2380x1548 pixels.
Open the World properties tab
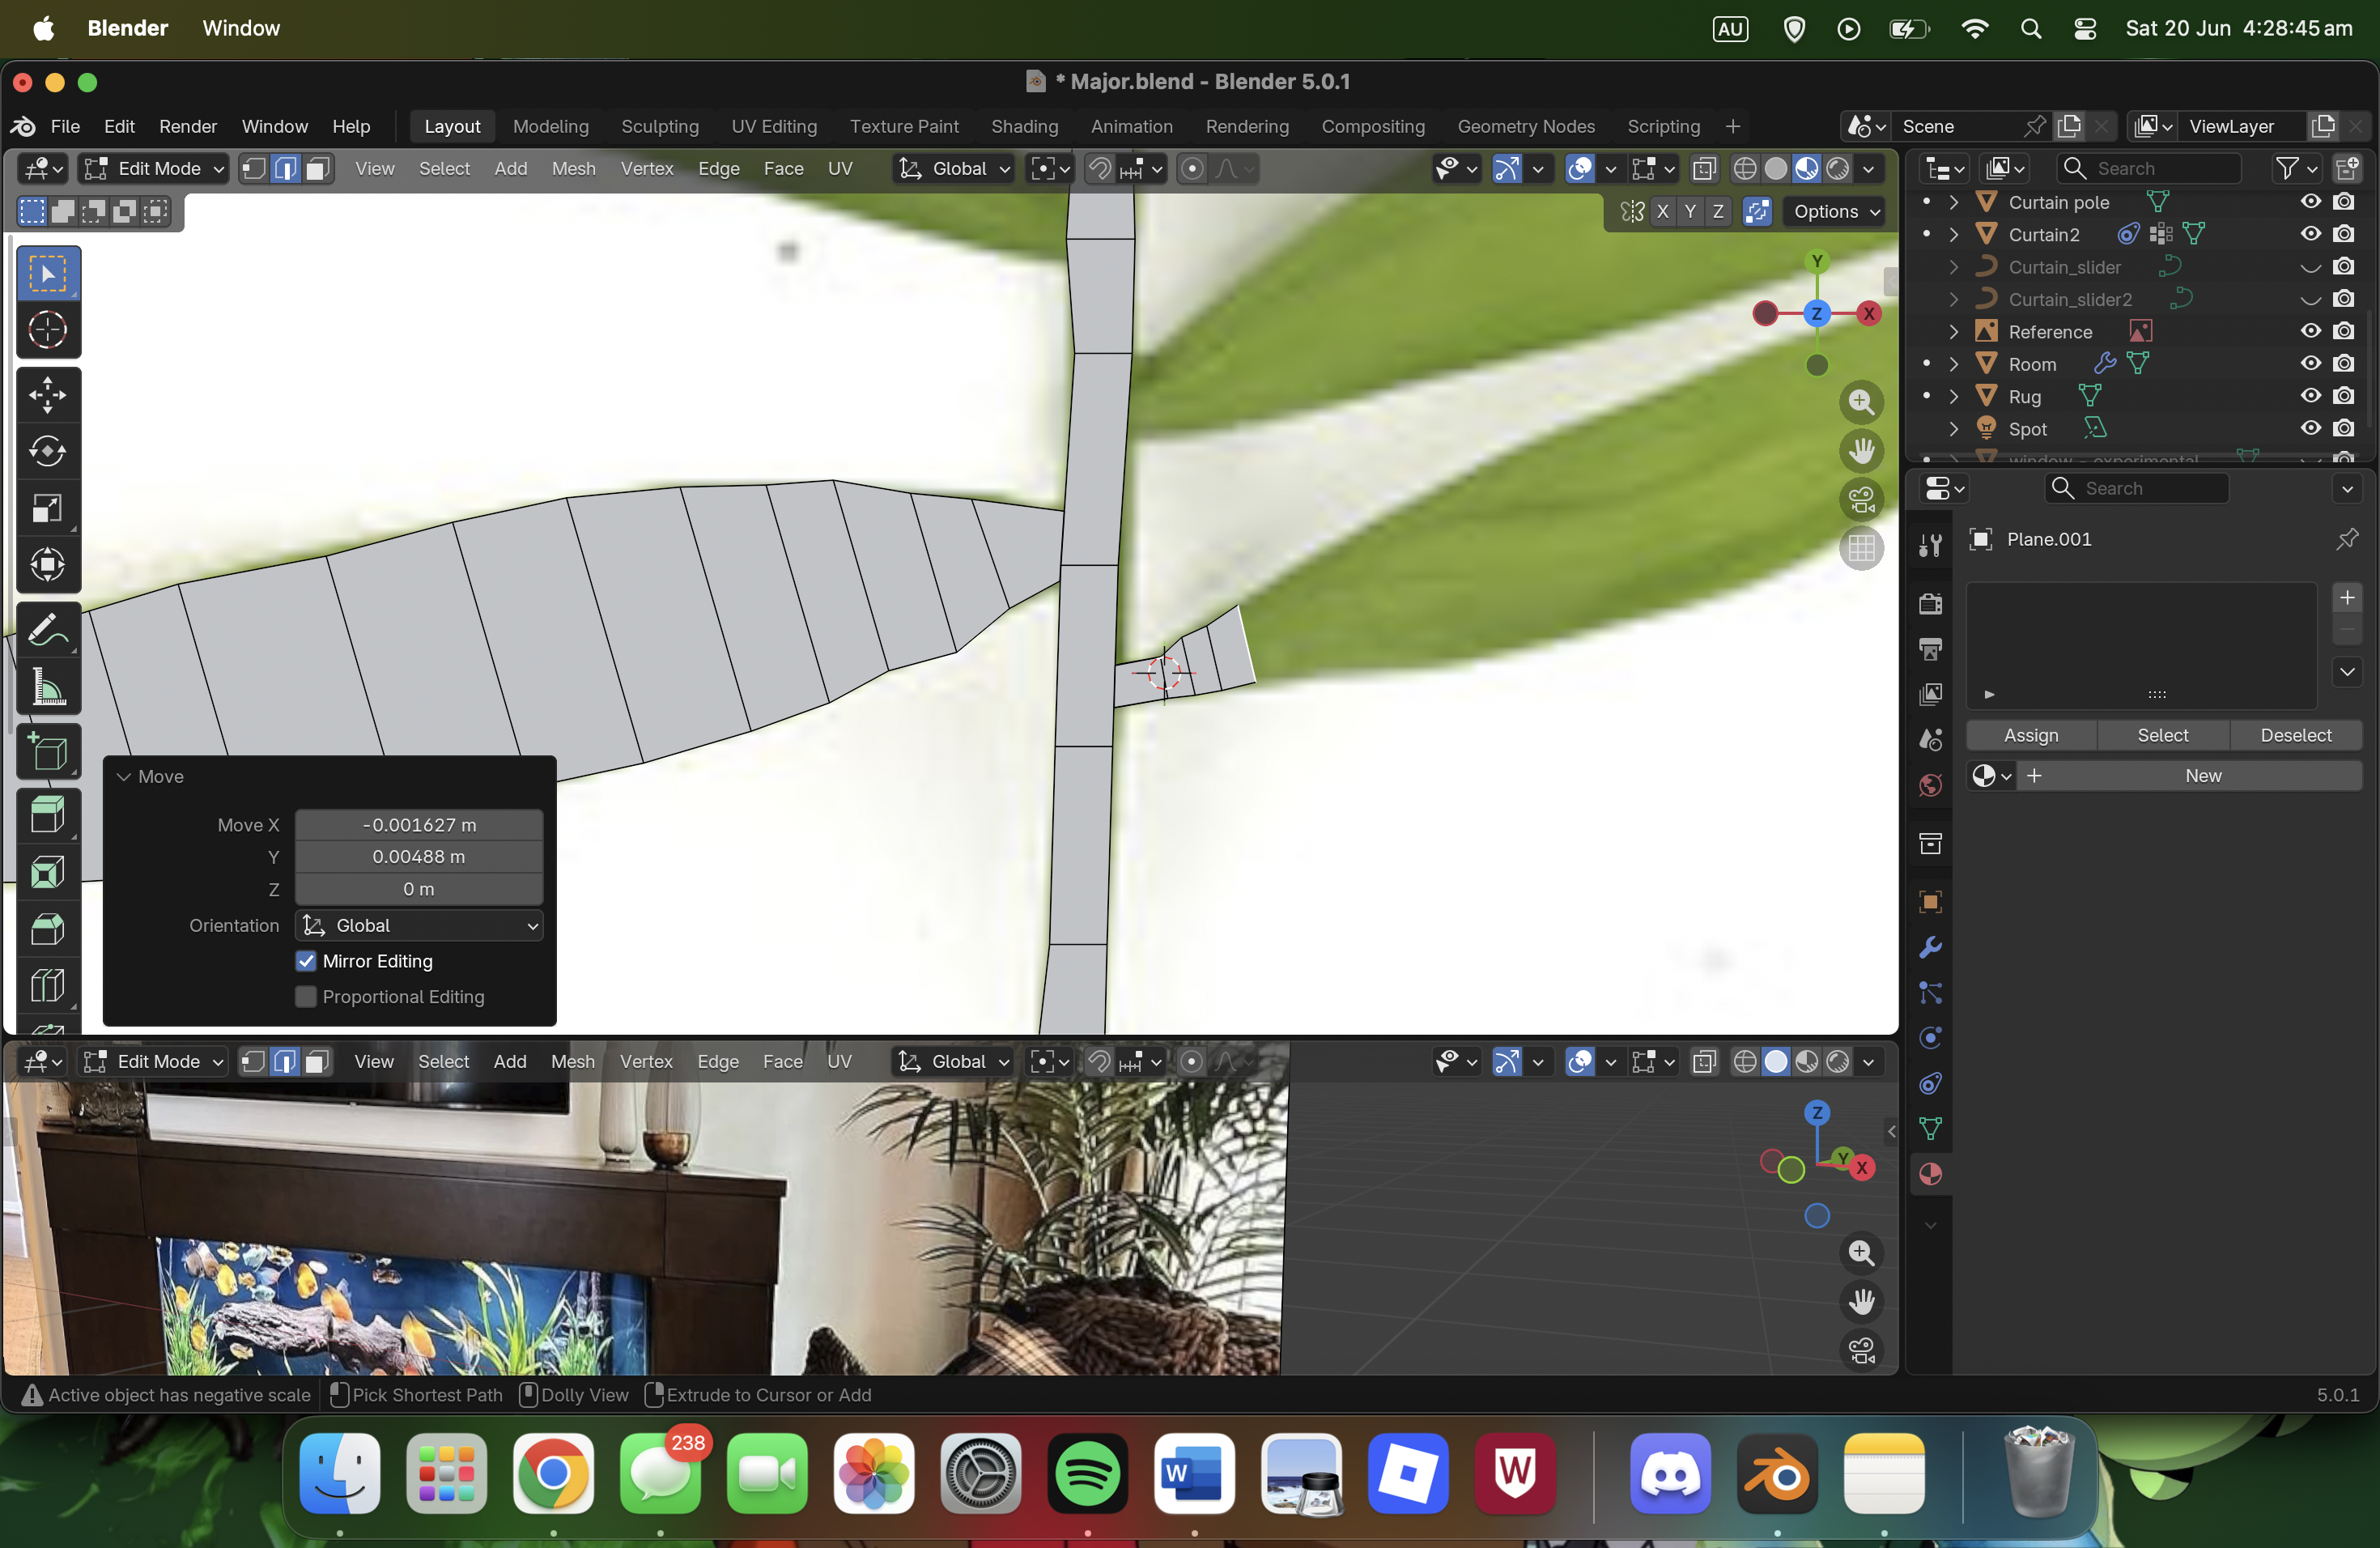coord(1930,785)
